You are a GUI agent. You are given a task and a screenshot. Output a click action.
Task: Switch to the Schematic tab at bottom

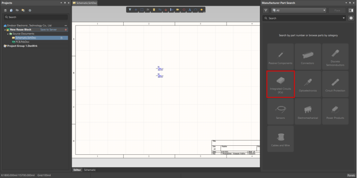click(x=90, y=170)
